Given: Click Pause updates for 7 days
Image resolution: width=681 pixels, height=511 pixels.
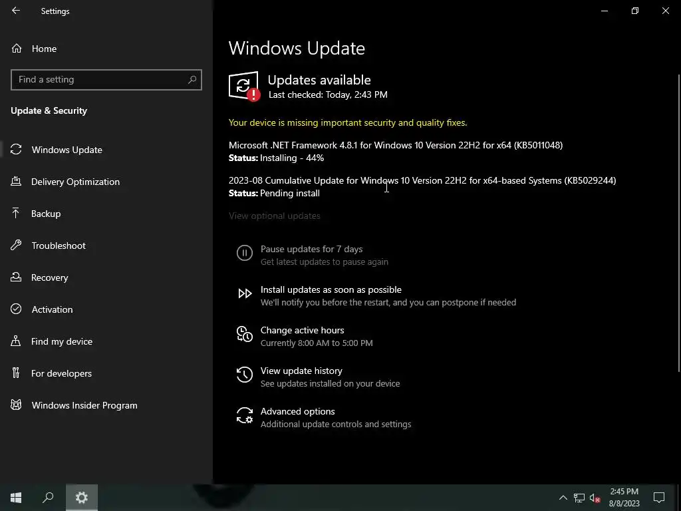Looking at the screenshot, I should (311, 249).
